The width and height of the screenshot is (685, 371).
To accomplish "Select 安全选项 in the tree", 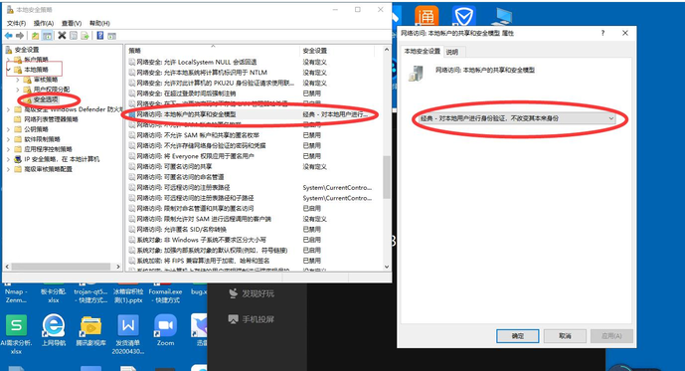I will pos(46,99).
